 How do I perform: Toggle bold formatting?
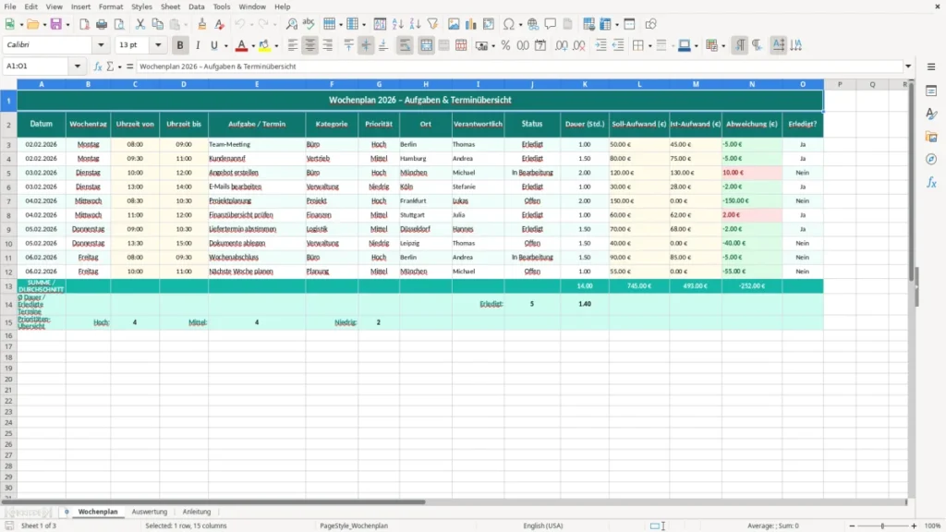coord(180,45)
